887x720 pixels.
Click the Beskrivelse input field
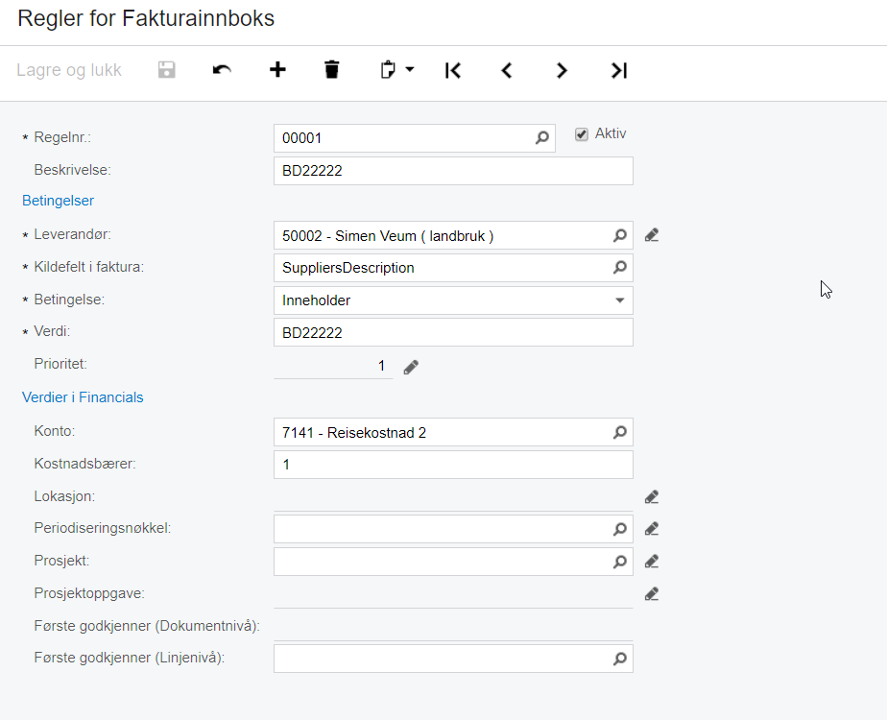(453, 171)
